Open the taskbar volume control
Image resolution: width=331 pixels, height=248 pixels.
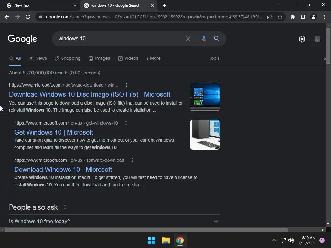pyautogui.click(x=291, y=240)
